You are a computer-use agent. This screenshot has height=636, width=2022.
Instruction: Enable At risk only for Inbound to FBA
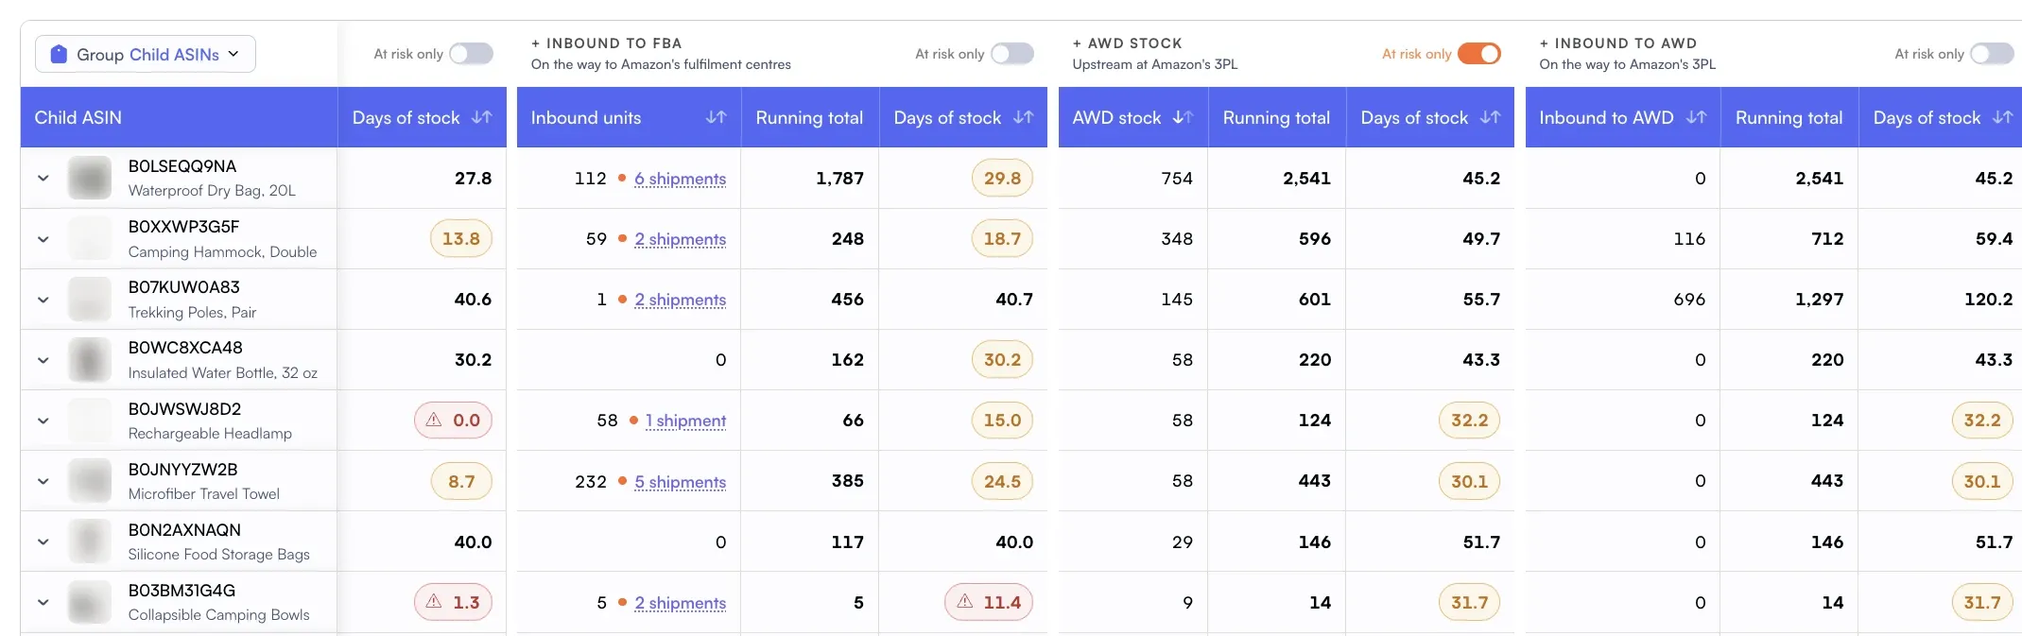pos(1011,54)
